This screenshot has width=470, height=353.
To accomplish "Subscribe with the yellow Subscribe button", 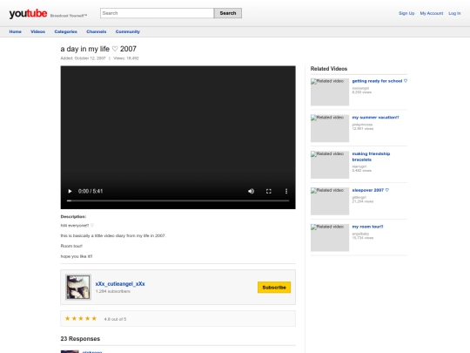I will click(x=274, y=288).
